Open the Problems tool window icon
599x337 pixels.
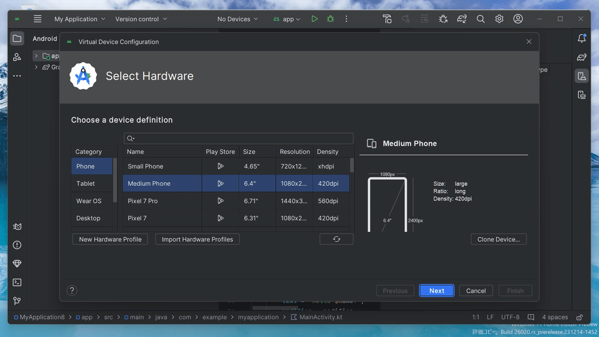(17, 245)
